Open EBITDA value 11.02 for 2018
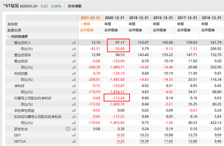 coord(169,141)
